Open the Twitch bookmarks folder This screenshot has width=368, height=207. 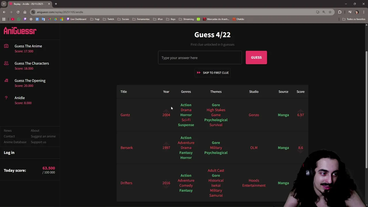click(108, 19)
